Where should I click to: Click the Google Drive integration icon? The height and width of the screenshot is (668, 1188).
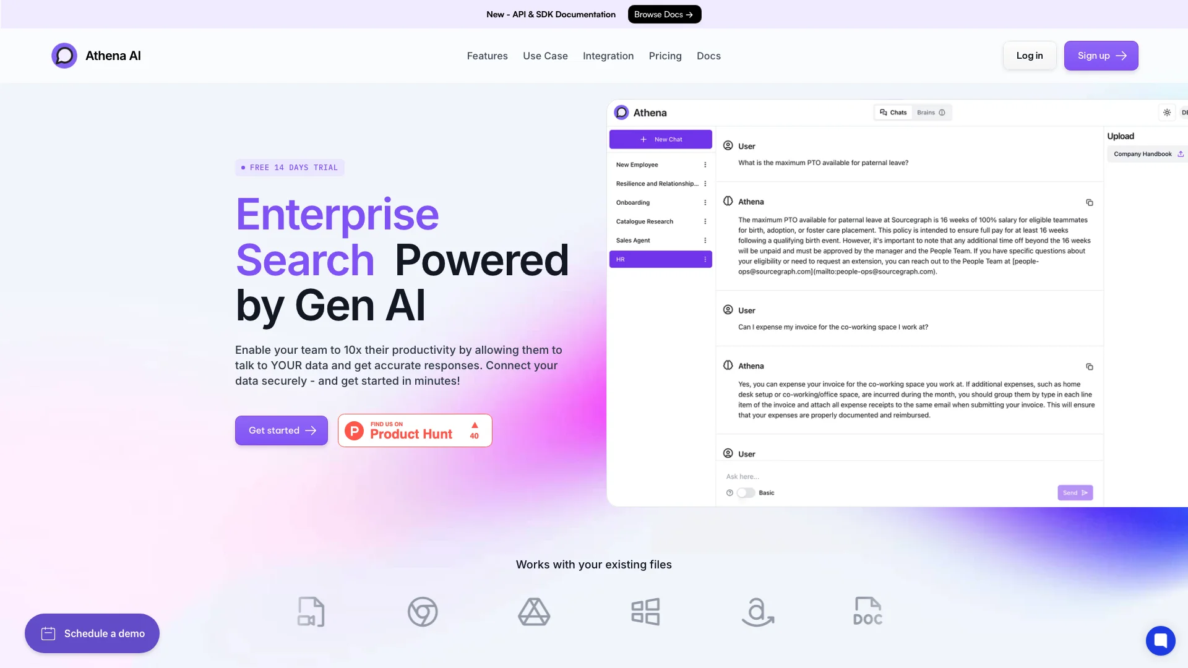[535, 611]
